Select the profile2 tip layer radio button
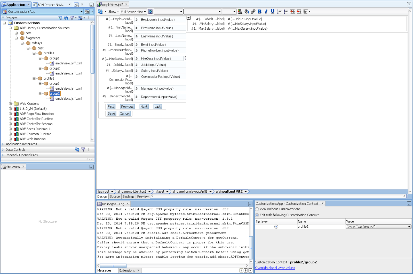The width and height of the screenshot is (413, 274). 276,227
